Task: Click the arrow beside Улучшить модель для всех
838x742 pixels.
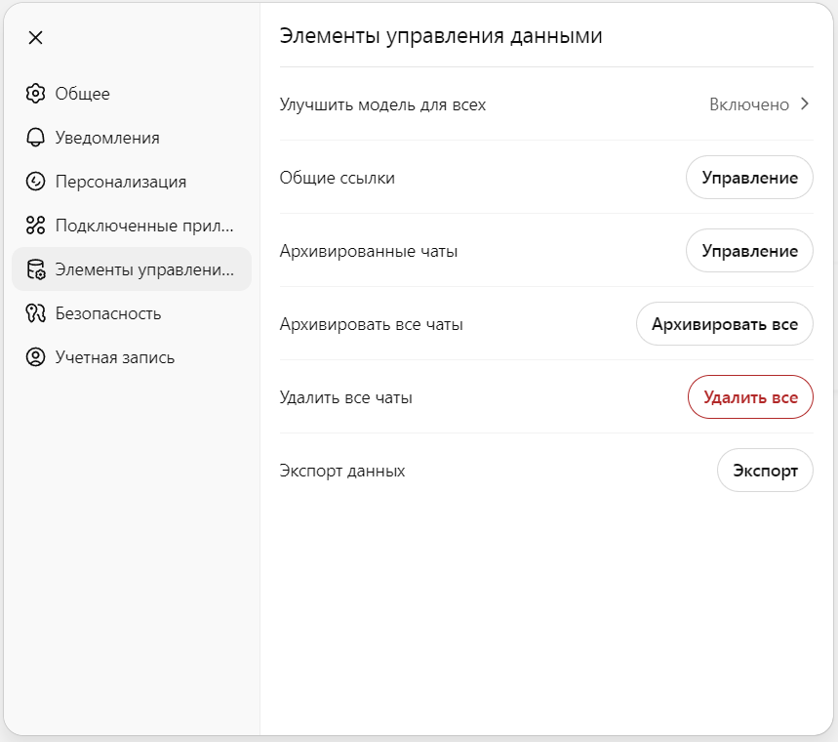Action: point(806,104)
